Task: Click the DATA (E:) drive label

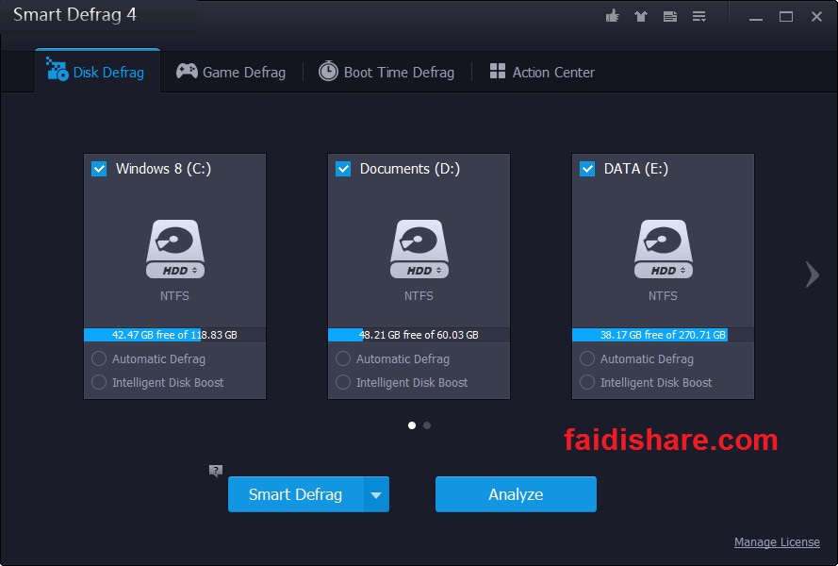Action: [636, 169]
